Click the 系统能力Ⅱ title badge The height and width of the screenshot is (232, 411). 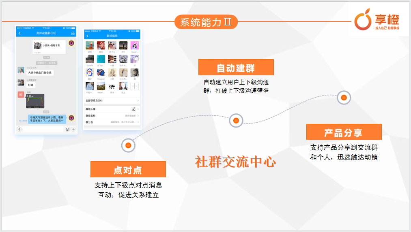[206, 22]
